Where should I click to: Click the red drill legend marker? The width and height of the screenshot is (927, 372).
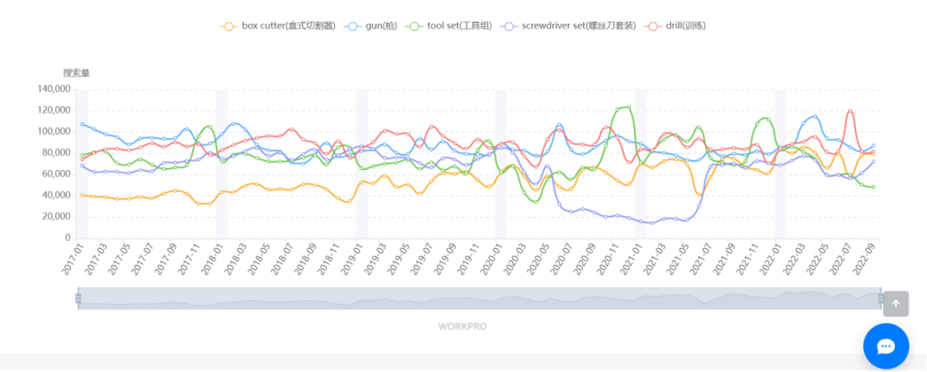[652, 26]
